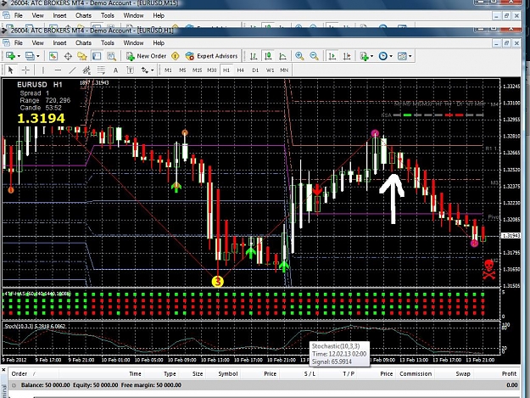This screenshot has width=530, height=398.
Task: Zoom out on the chart
Action: point(314,56)
